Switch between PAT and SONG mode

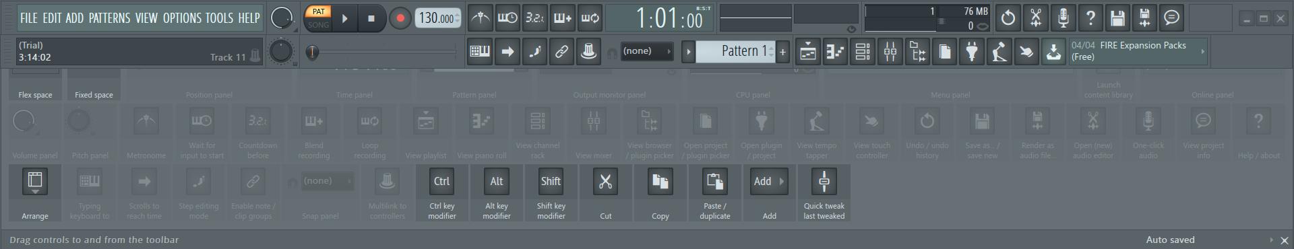pos(318,18)
